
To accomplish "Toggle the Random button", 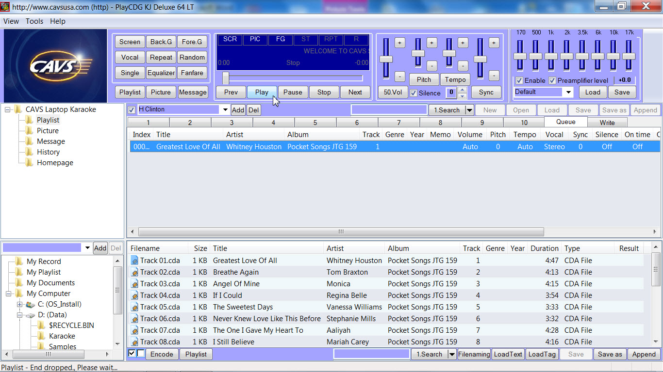I will [192, 57].
